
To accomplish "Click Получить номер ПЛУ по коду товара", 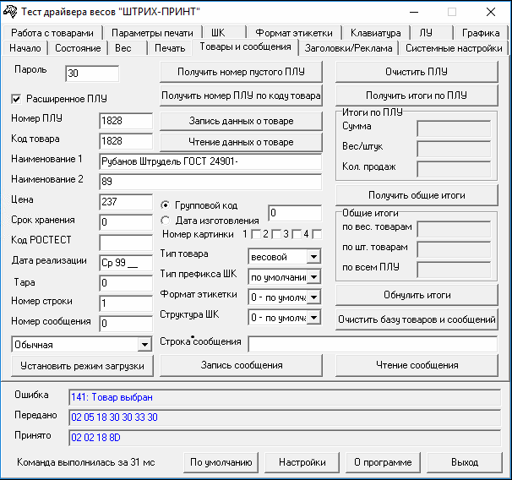I will coord(241,95).
